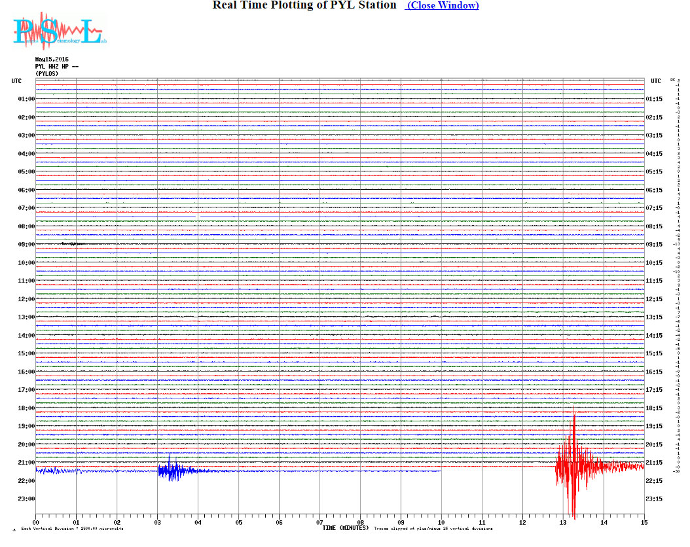
Task: Click the 12:00 hour label on left axis
Action: 26,299
